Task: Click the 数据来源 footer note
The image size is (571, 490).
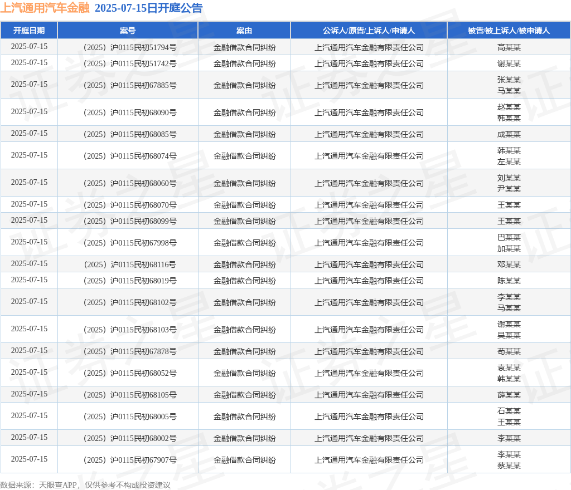Action: tap(85, 485)
